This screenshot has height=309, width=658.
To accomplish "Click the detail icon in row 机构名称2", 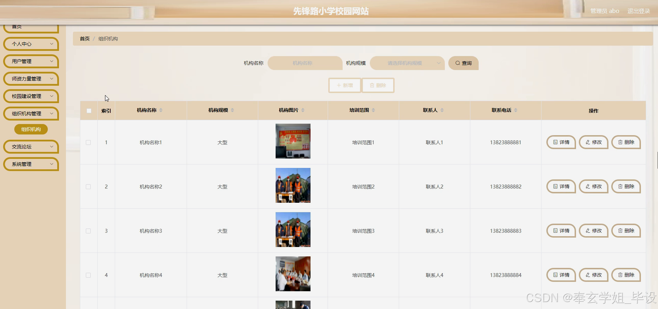I will pos(555,186).
